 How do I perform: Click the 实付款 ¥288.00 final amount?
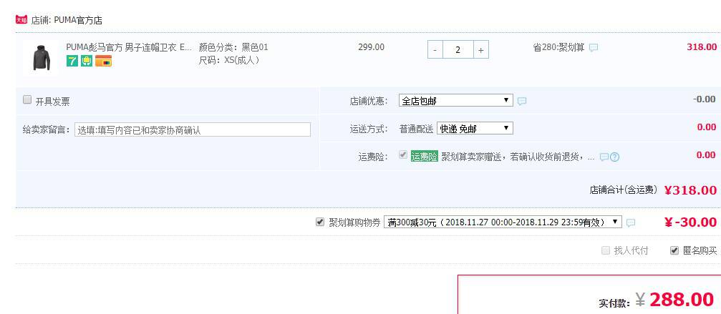(x=656, y=300)
